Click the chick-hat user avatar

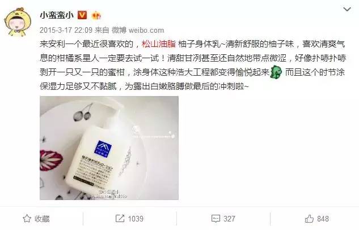tap(18, 22)
